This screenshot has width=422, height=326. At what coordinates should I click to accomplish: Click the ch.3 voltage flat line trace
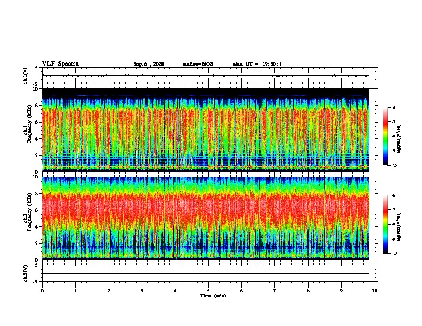tap(206, 273)
